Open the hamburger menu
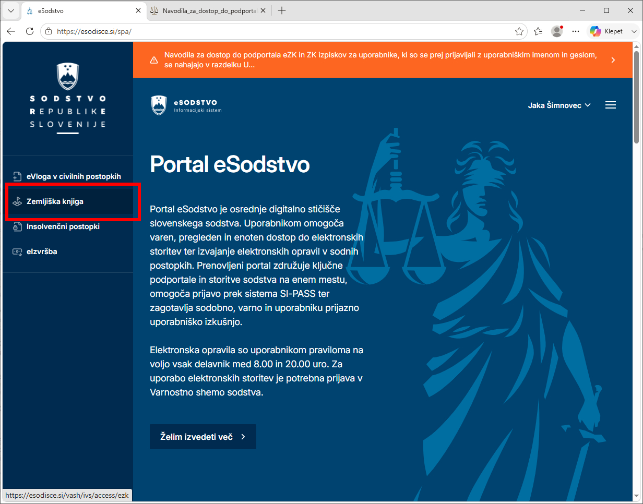Image resolution: width=643 pixels, height=504 pixels. coord(611,105)
